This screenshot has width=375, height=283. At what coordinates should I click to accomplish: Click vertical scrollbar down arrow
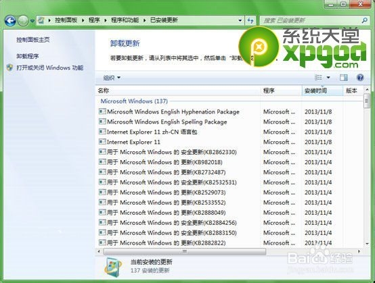tap(367, 244)
